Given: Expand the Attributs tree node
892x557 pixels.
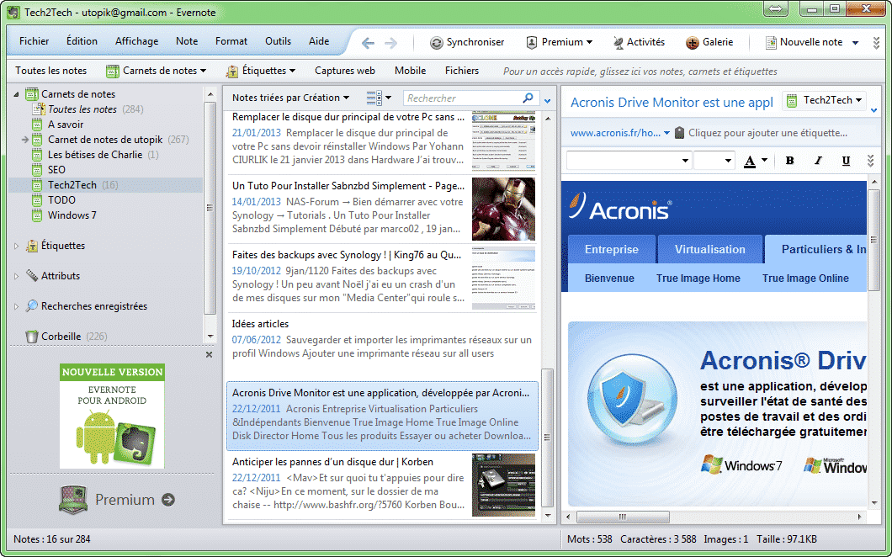Looking at the screenshot, I should 17,276.
